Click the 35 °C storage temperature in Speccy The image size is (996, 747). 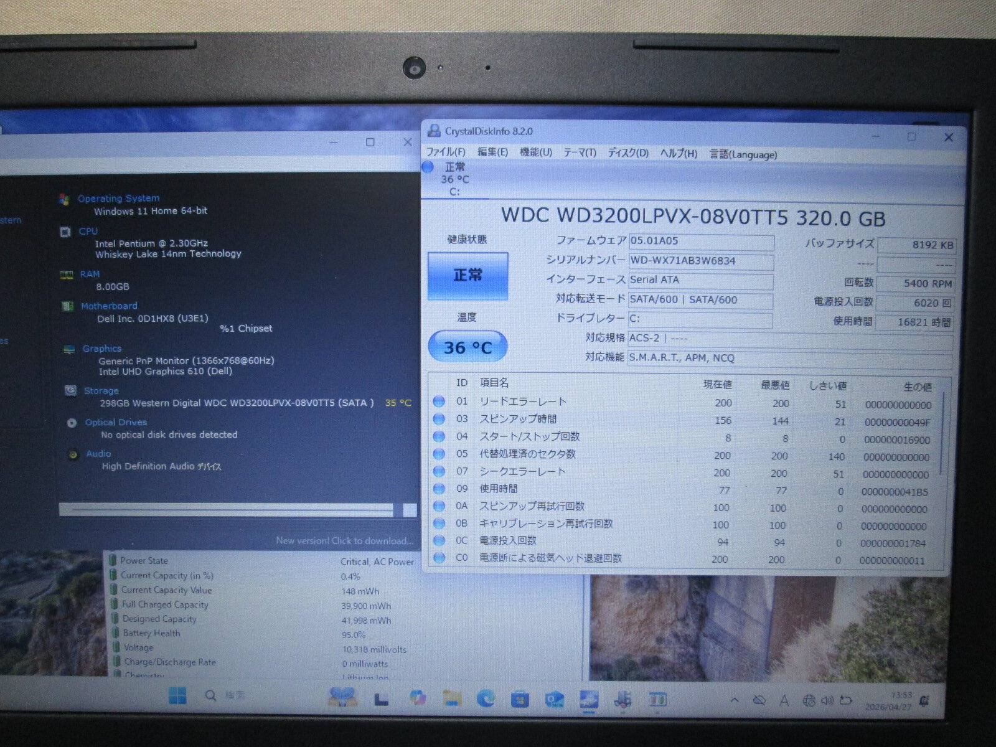[398, 403]
